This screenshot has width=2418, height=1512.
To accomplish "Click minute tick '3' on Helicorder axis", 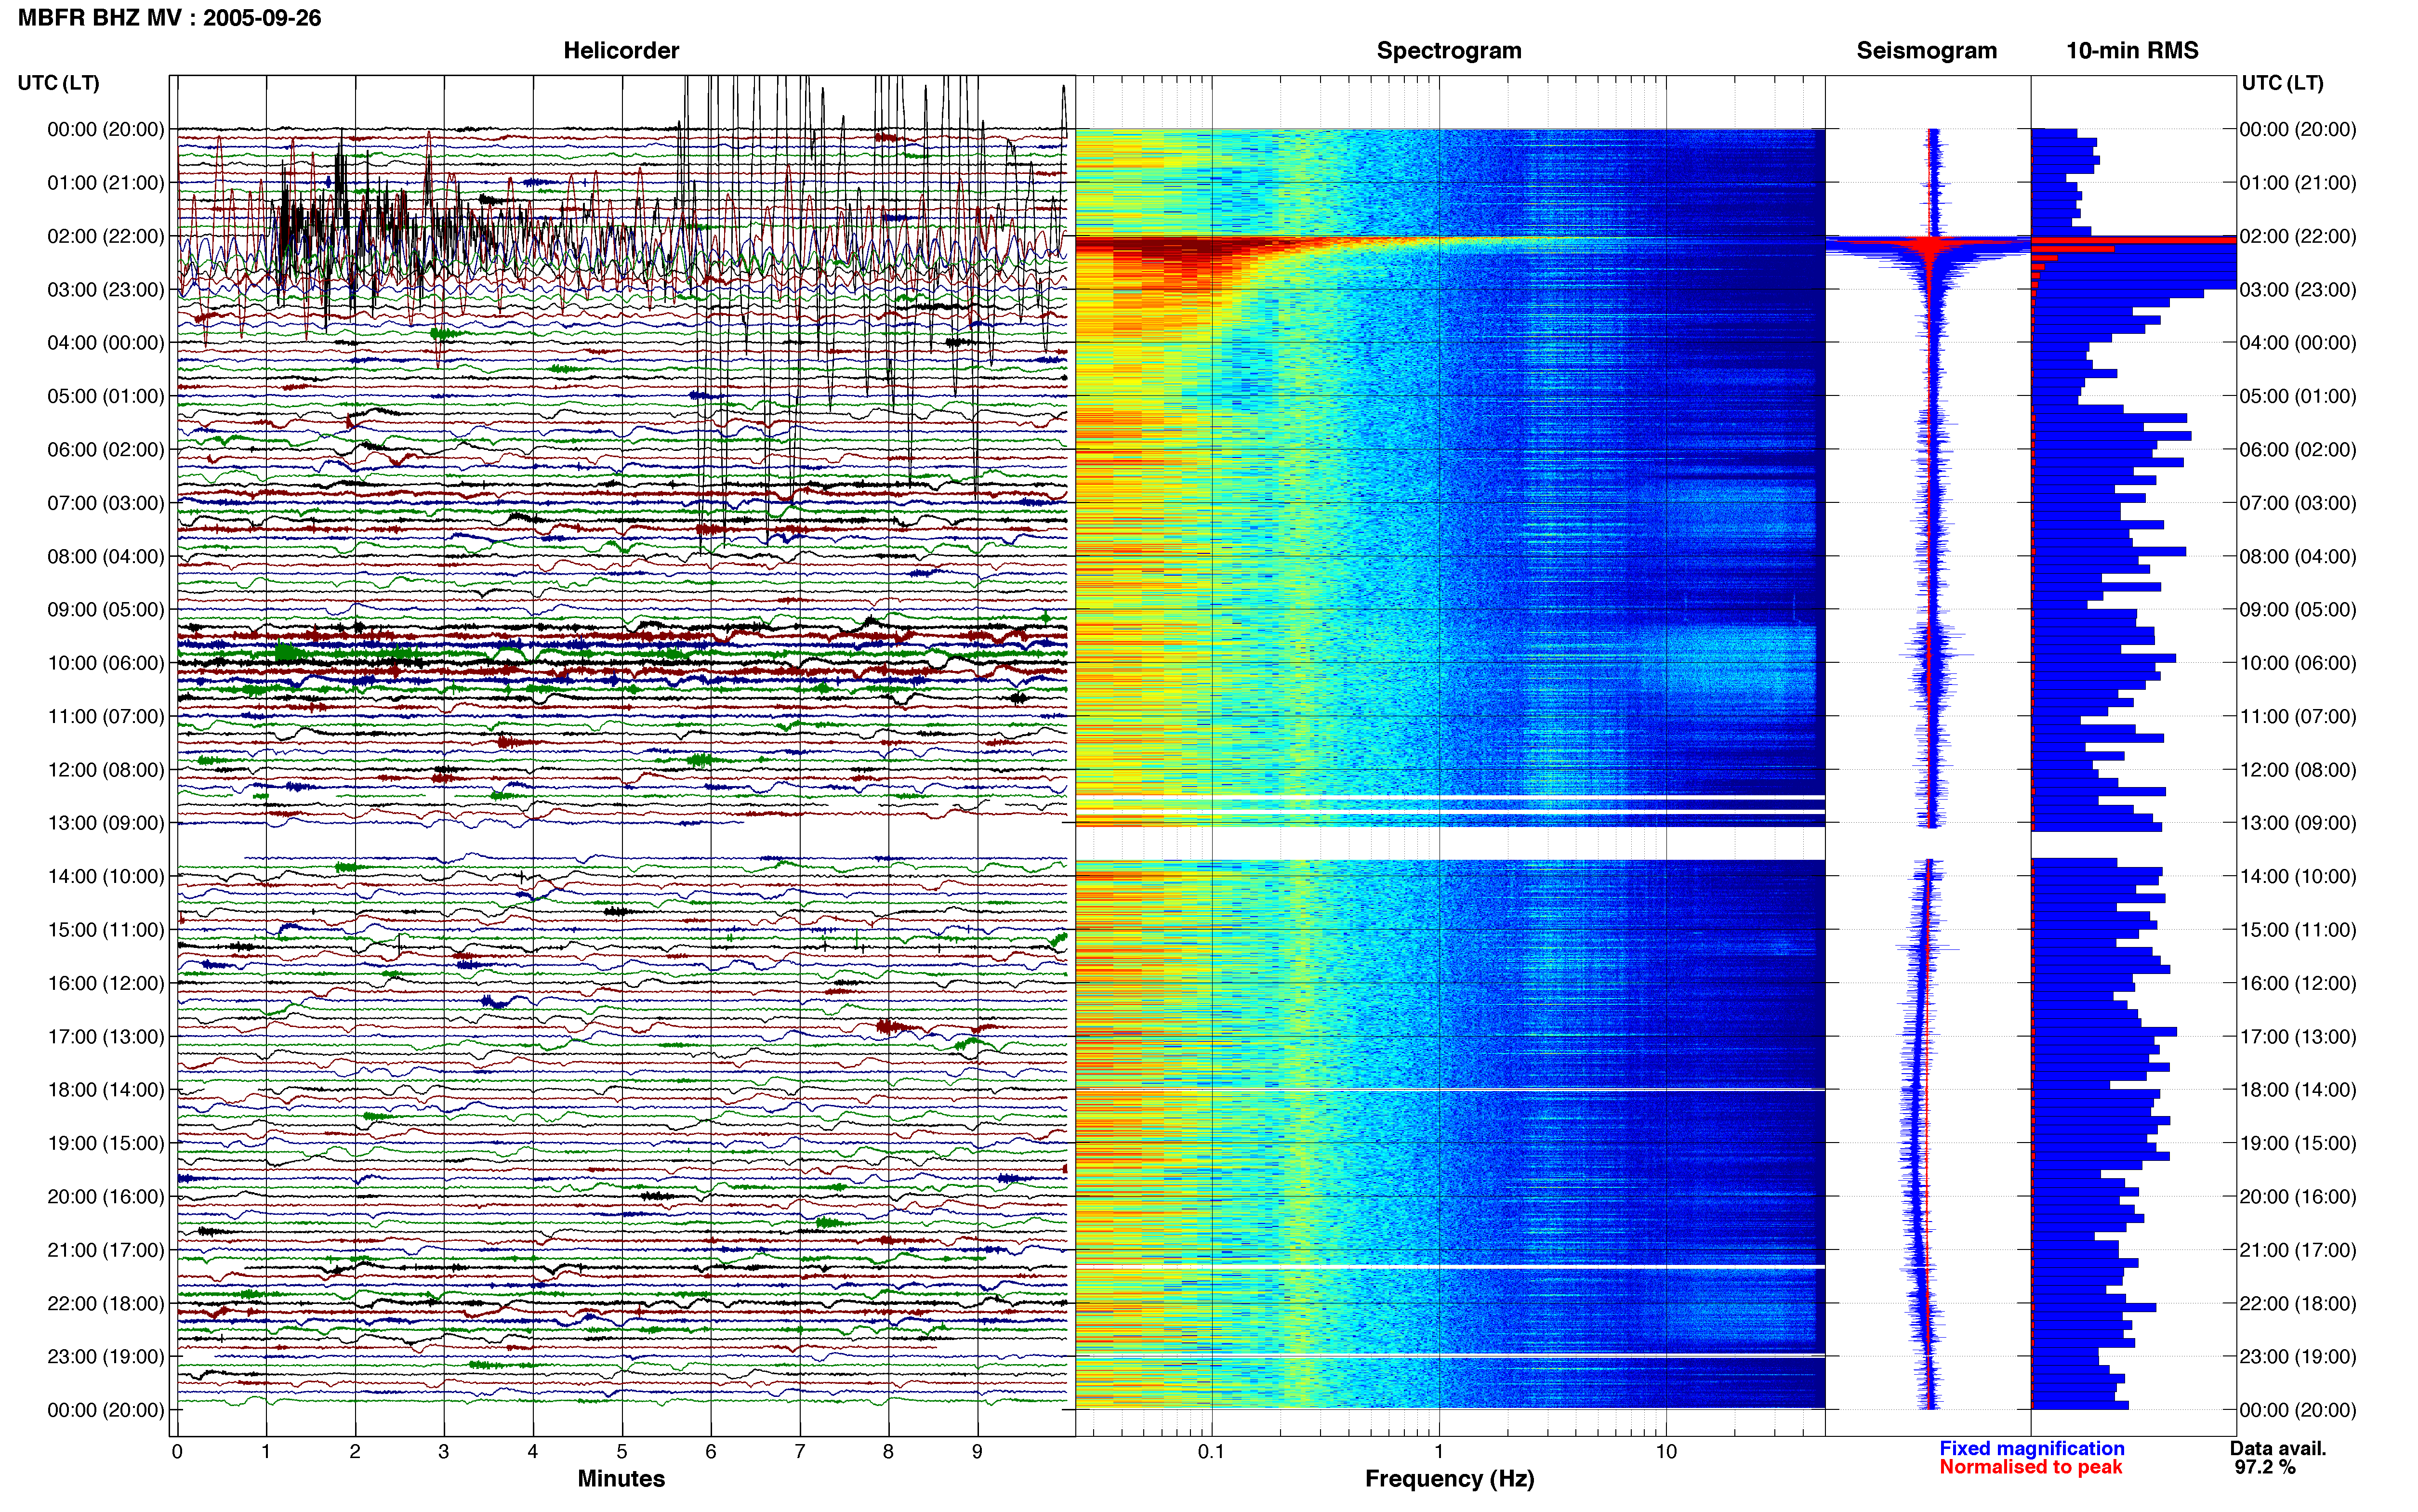I will pos(444,1452).
